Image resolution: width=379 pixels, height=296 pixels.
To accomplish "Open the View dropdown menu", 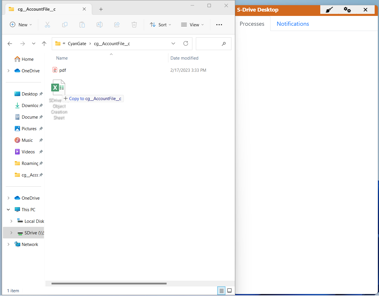I will coord(192,25).
